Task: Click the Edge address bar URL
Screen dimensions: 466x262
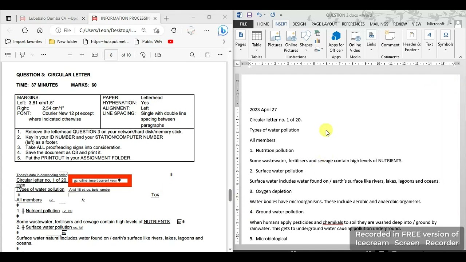Action: pos(107,31)
